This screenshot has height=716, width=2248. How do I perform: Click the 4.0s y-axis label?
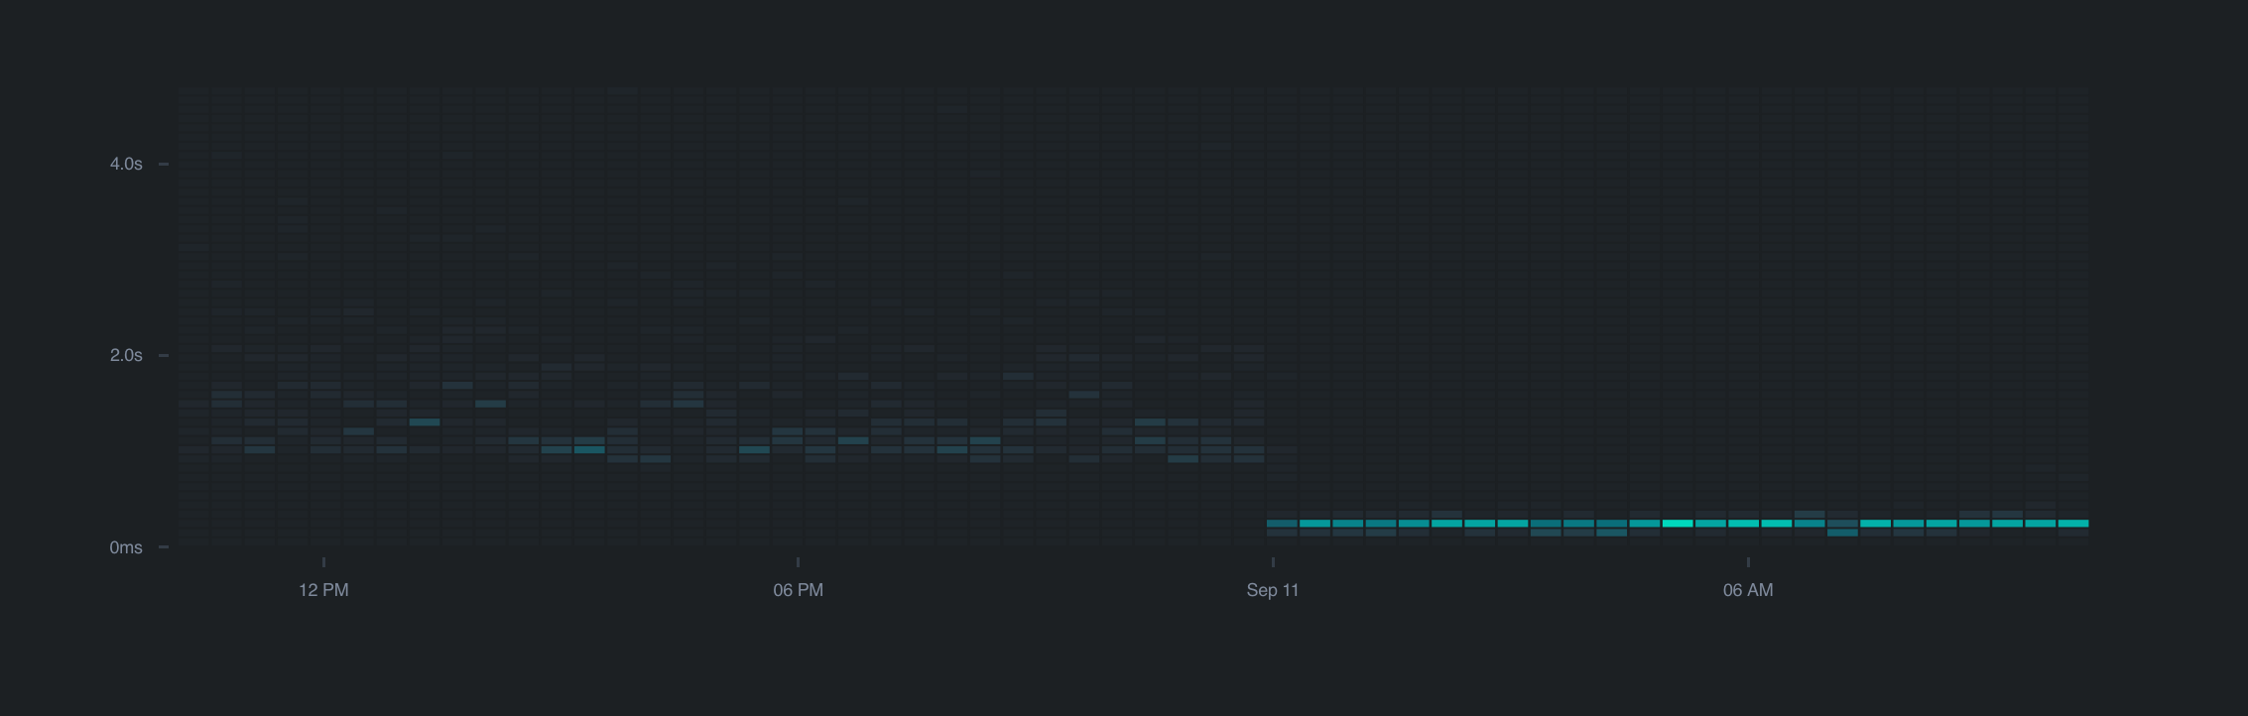(126, 164)
